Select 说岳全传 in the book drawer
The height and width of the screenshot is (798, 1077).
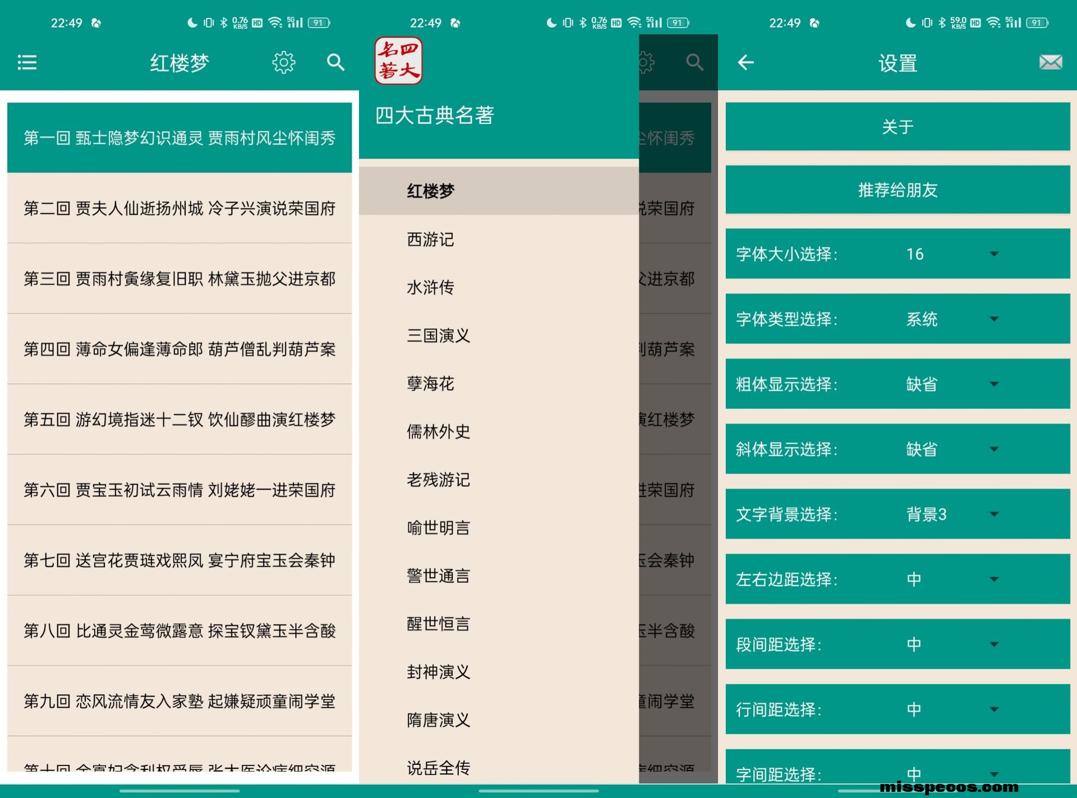[x=499, y=768]
